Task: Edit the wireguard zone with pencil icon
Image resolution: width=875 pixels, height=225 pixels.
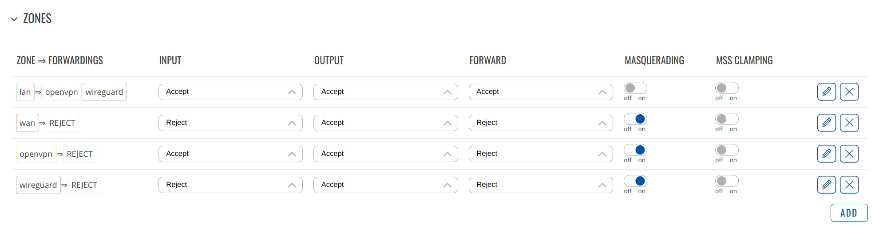Action: pos(826,185)
